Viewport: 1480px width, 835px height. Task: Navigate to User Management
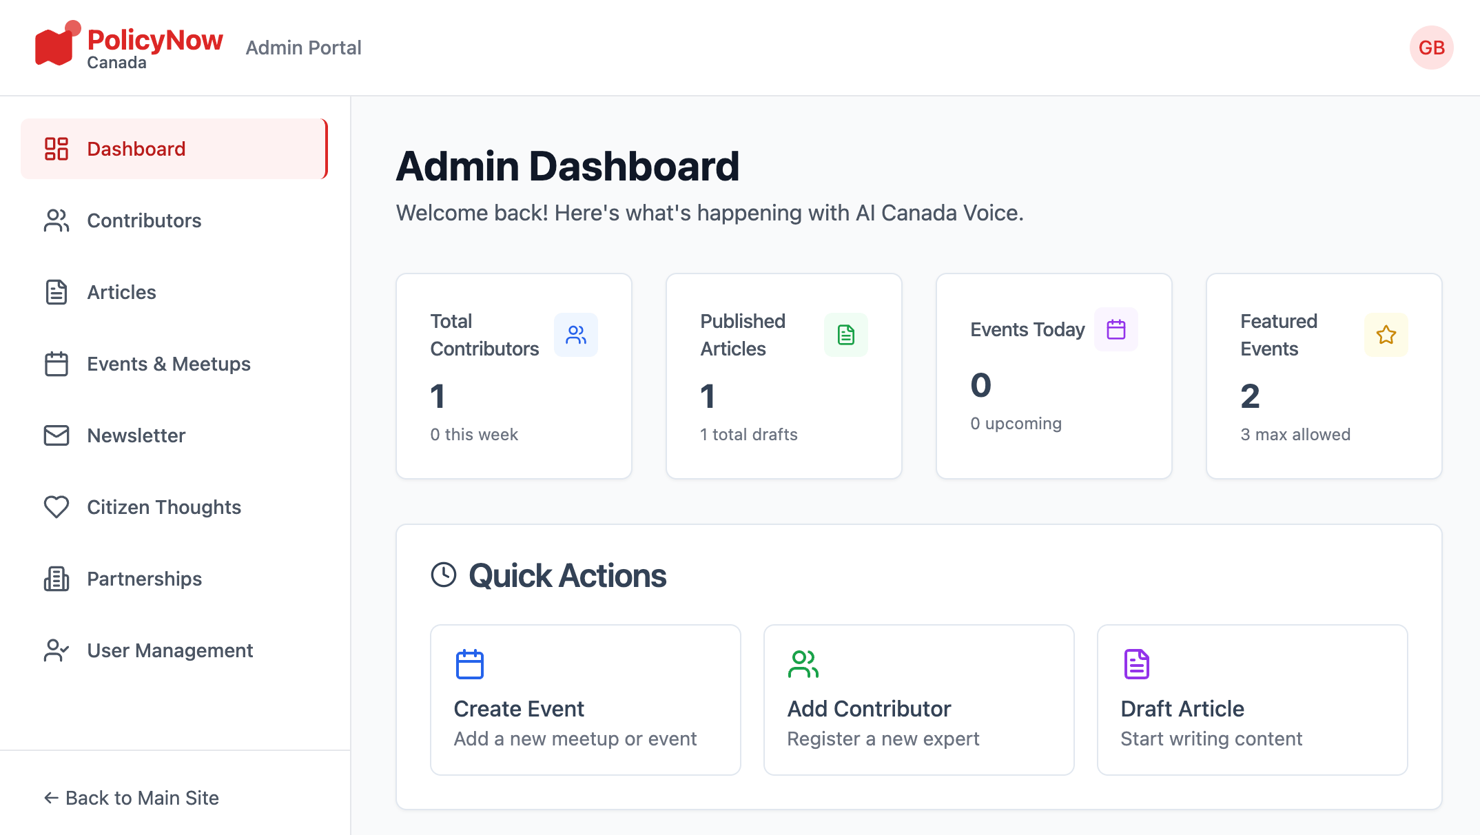tap(169, 650)
